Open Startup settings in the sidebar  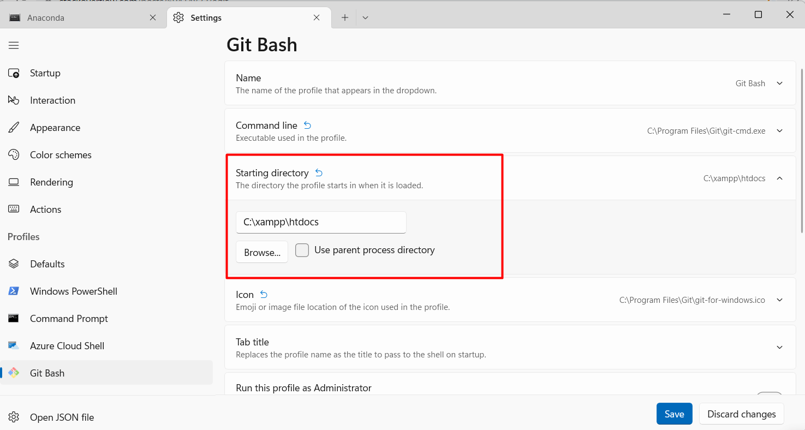[x=45, y=73]
